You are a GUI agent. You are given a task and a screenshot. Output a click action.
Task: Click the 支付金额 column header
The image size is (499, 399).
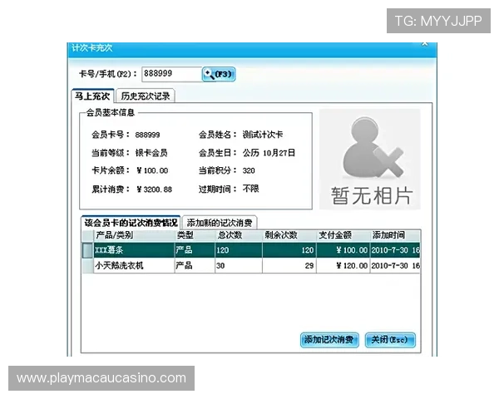click(x=343, y=235)
